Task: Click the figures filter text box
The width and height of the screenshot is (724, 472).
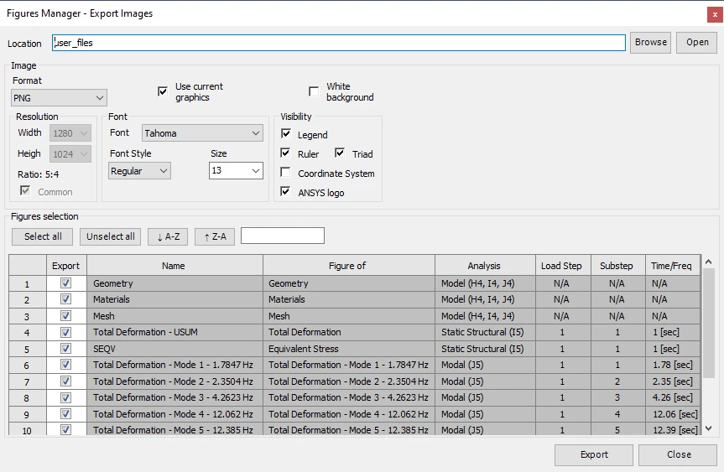Action: [x=283, y=236]
